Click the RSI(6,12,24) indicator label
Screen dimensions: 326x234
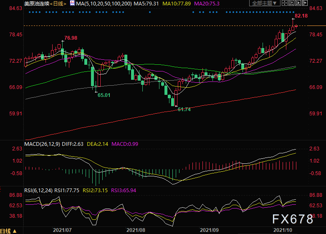(x=38, y=191)
